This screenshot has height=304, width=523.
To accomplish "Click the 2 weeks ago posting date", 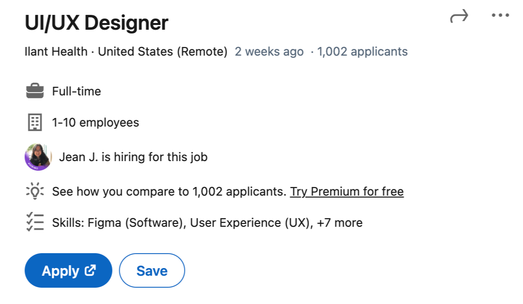I will pyautogui.click(x=269, y=52).
